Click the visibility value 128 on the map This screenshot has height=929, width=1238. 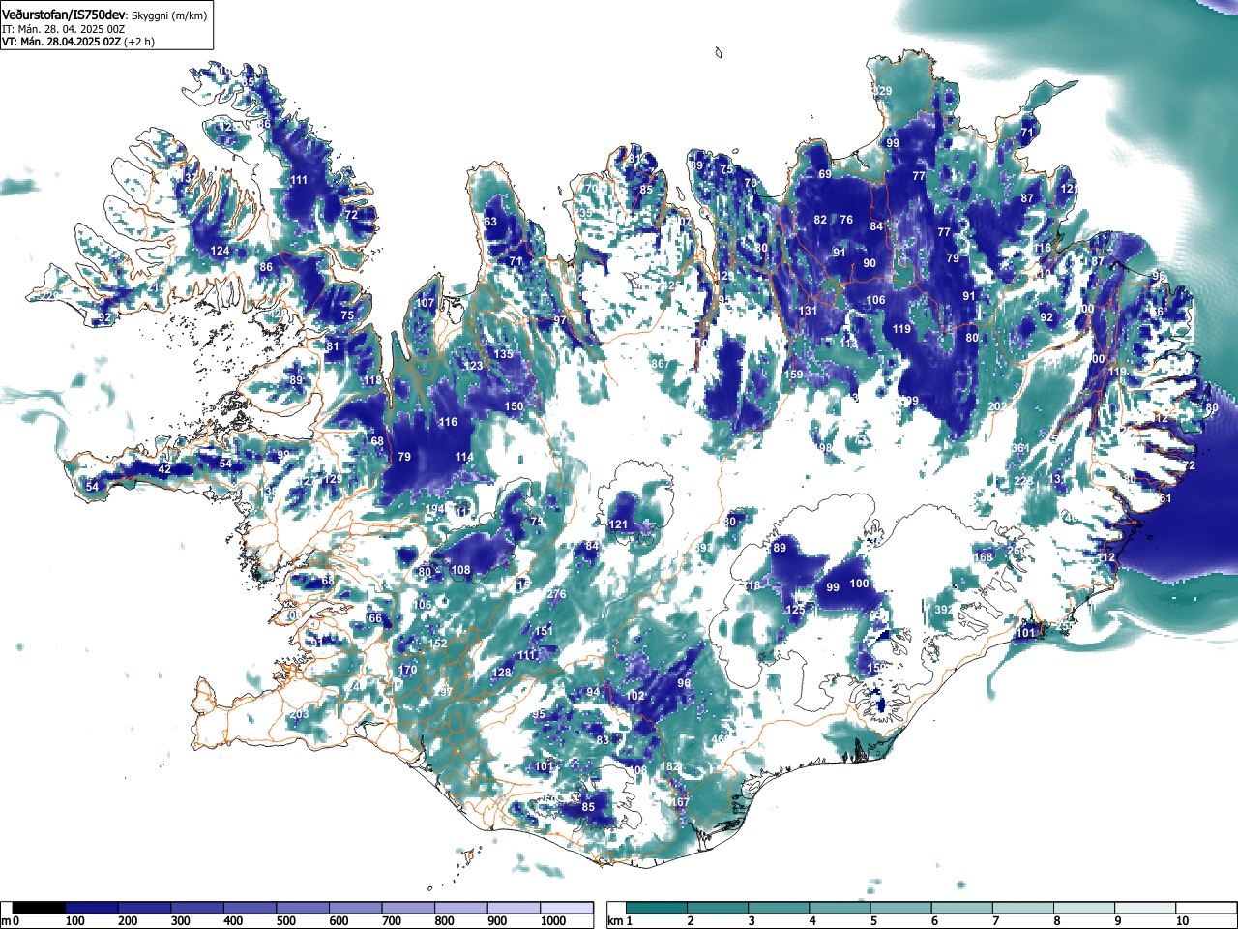[x=501, y=673]
